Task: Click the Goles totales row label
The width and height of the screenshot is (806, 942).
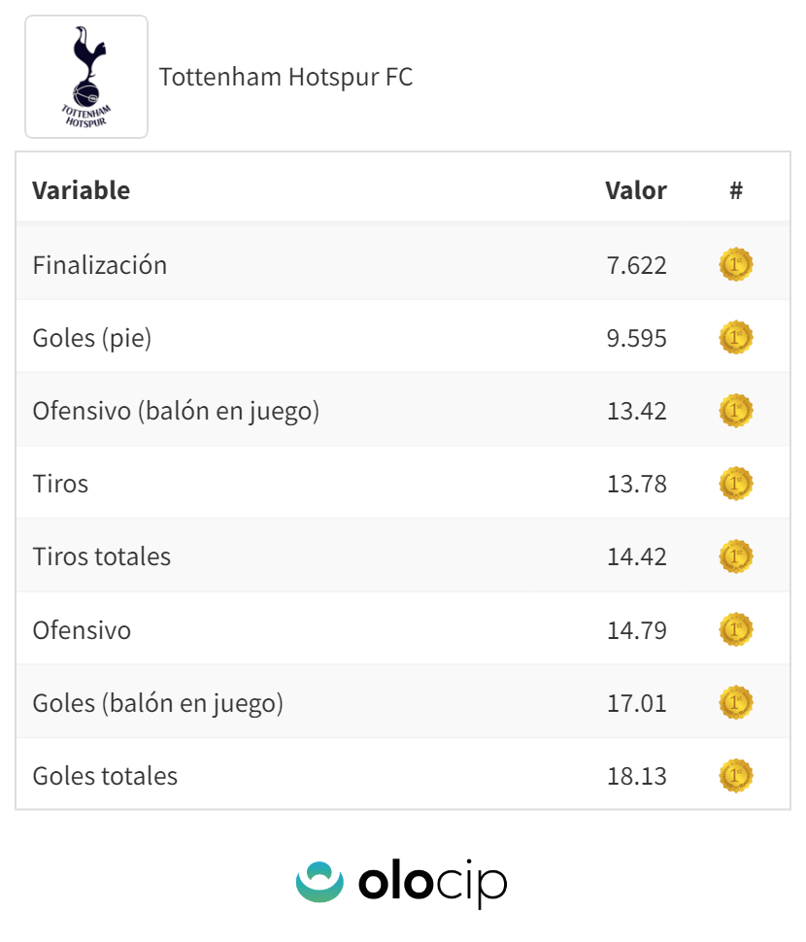Action: tap(105, 776)
